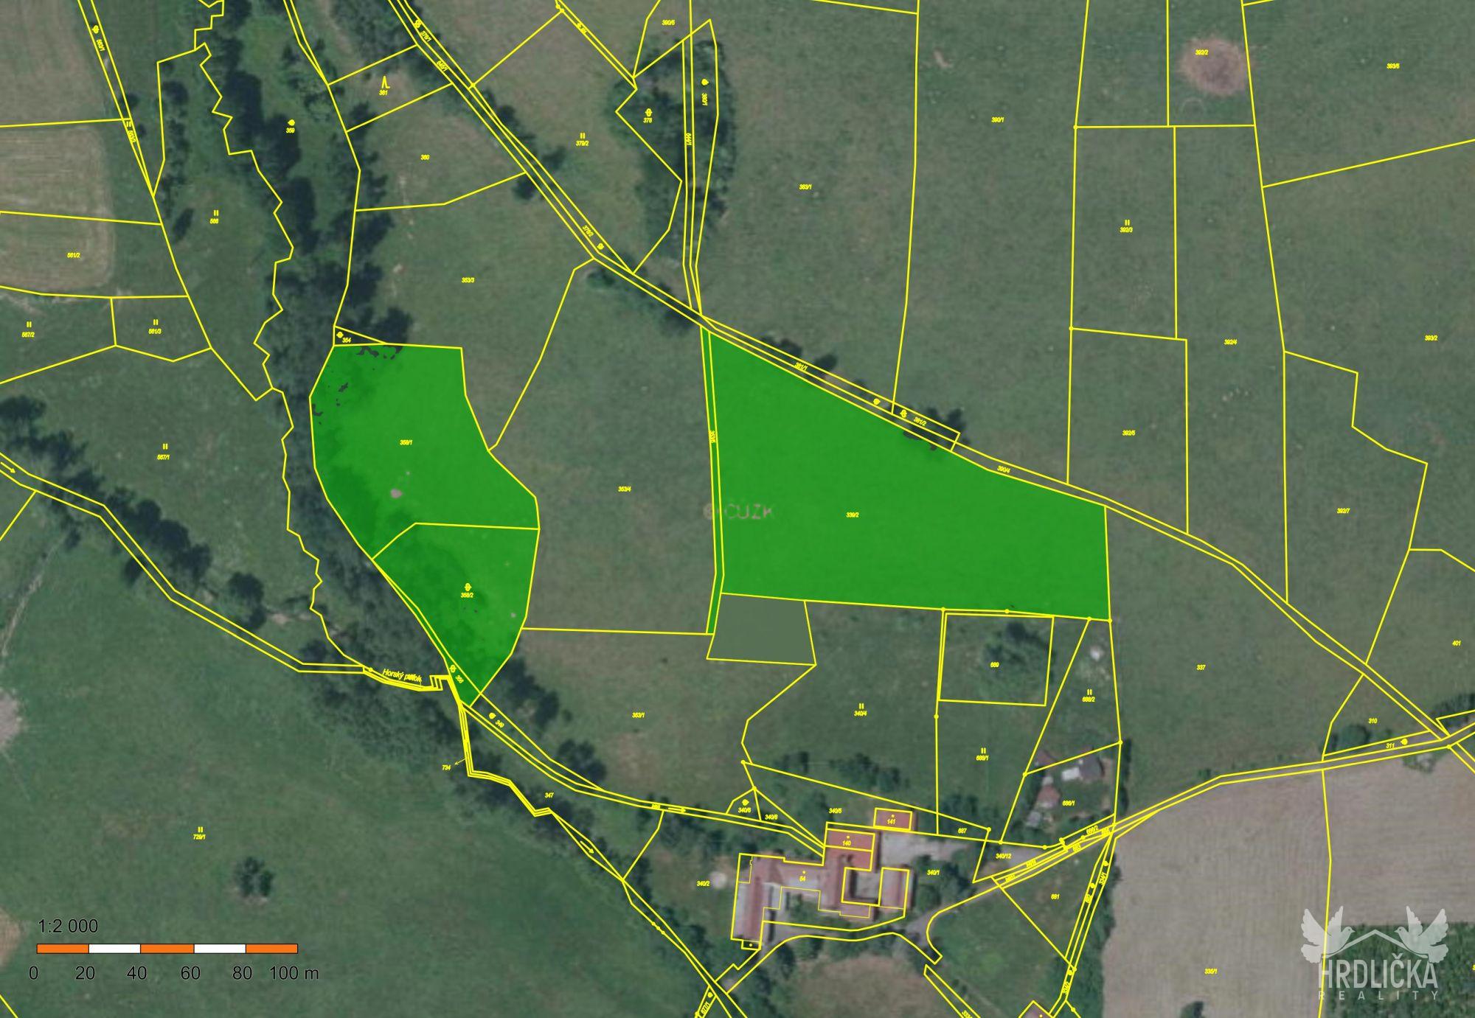
Task: Click the 1:2 000 scale text
Action: tap(68, 927)
